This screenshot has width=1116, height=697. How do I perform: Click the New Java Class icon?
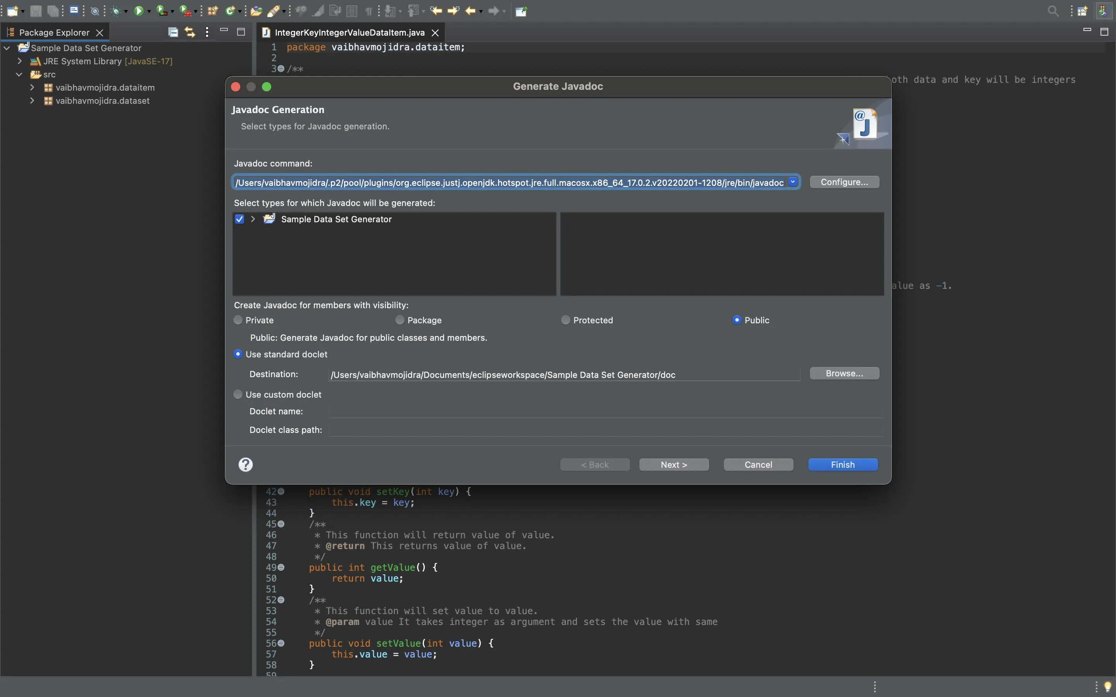point(230,10)
